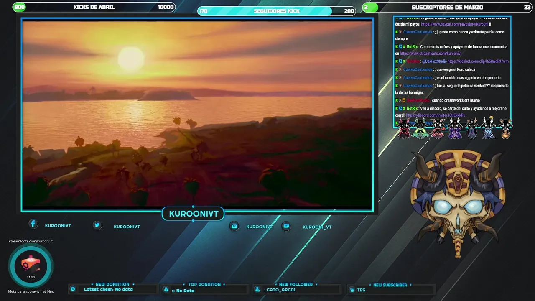Click the "NEW FOLLOWER" heading
This screenshot has height=301, width=535.
pos(296,284)
